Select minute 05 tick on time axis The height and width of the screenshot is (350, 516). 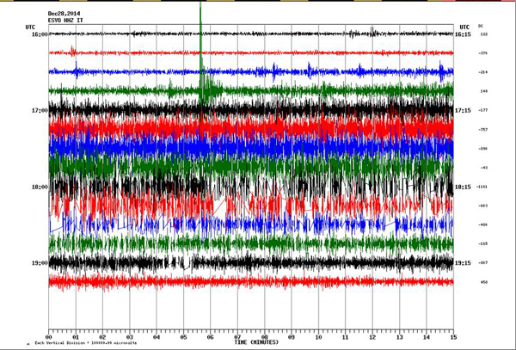(183, 336)
